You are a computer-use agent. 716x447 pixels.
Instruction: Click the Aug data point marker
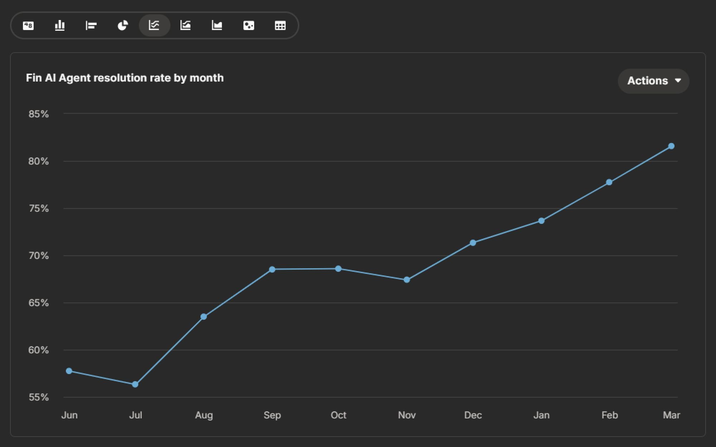[x=204, y=317]
